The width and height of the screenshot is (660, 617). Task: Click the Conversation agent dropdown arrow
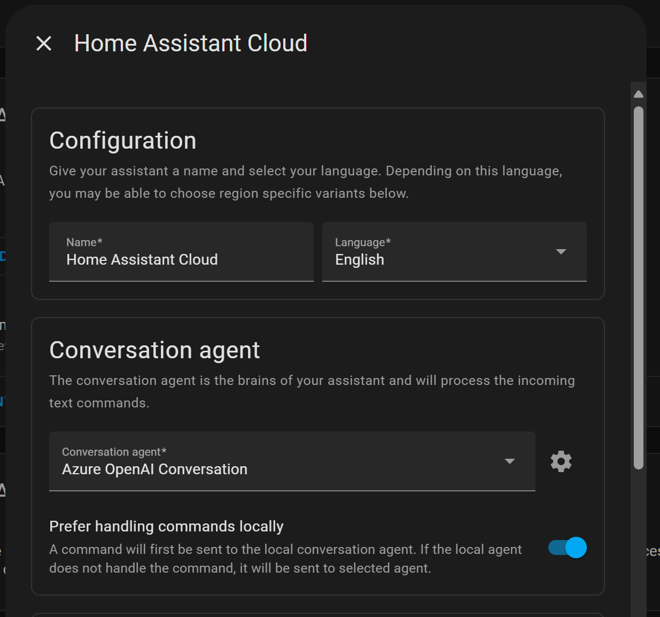pyautogui.click(x=510, y=461)
